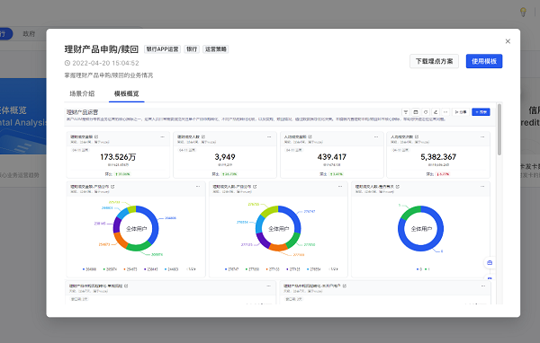Image resolution: width=540 pixels, height=343 pixels.
Task: Open more menu on the five-color donut card
Action: (x=340, y=187)
